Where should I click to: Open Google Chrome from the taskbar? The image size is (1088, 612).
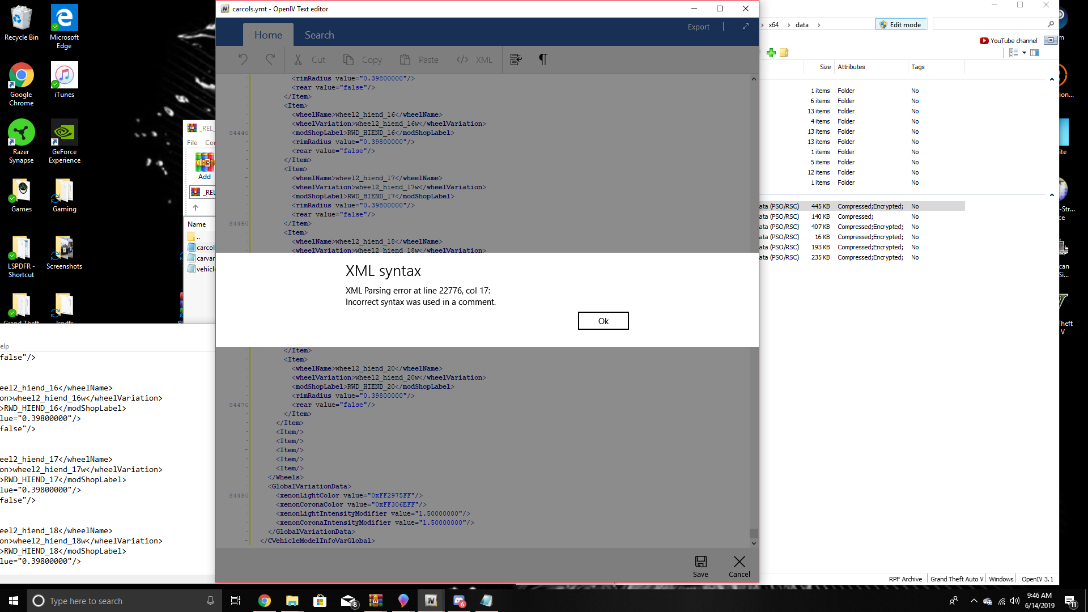[265, 601]
